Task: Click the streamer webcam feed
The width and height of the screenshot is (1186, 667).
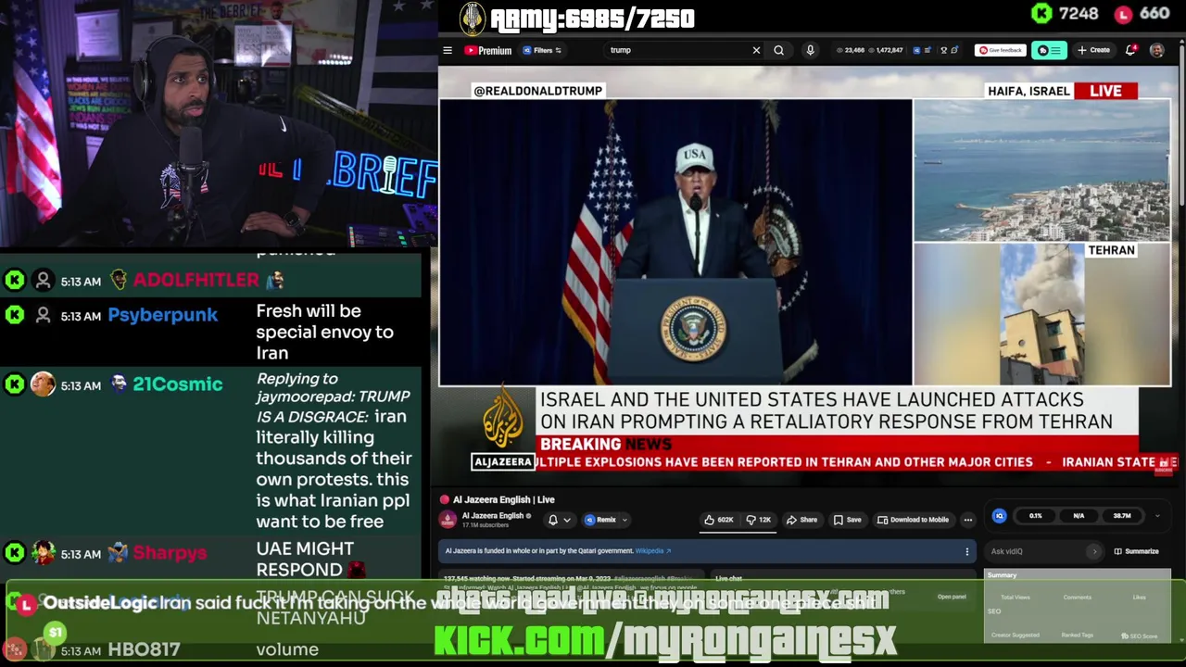Action: point(218,125)
